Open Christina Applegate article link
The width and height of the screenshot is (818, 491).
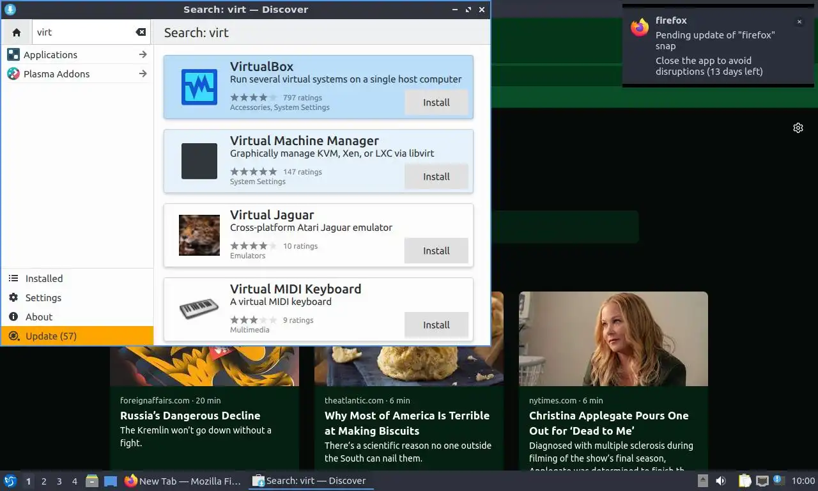pyautogui.click(x=608, y=423)
